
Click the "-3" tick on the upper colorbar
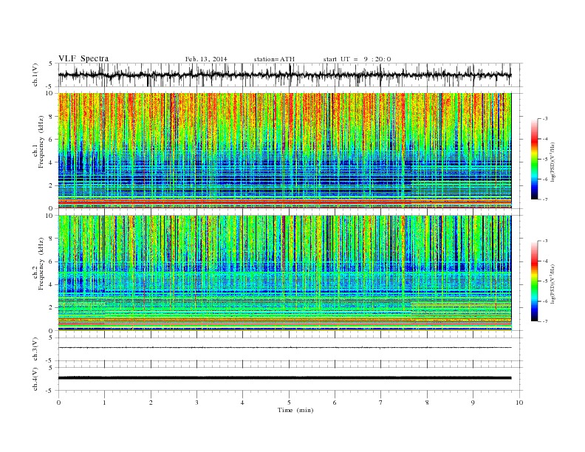click(x=545, y=119)
